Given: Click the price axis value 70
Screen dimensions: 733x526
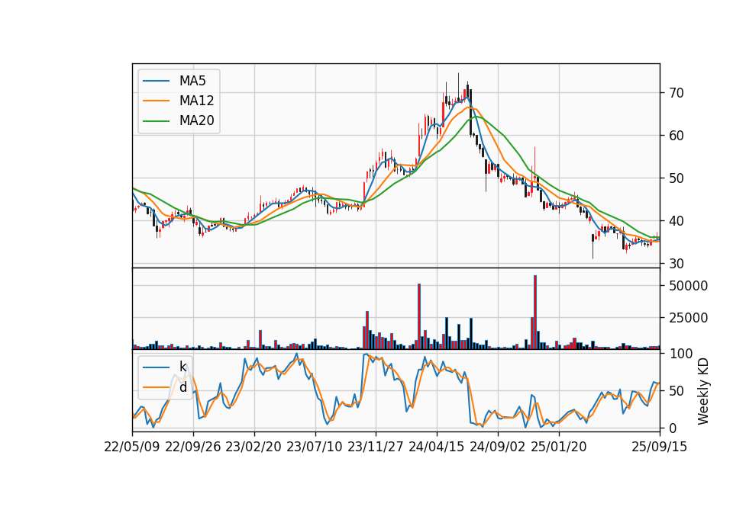Looking at the screenshot, I should (x=676, y=93).
